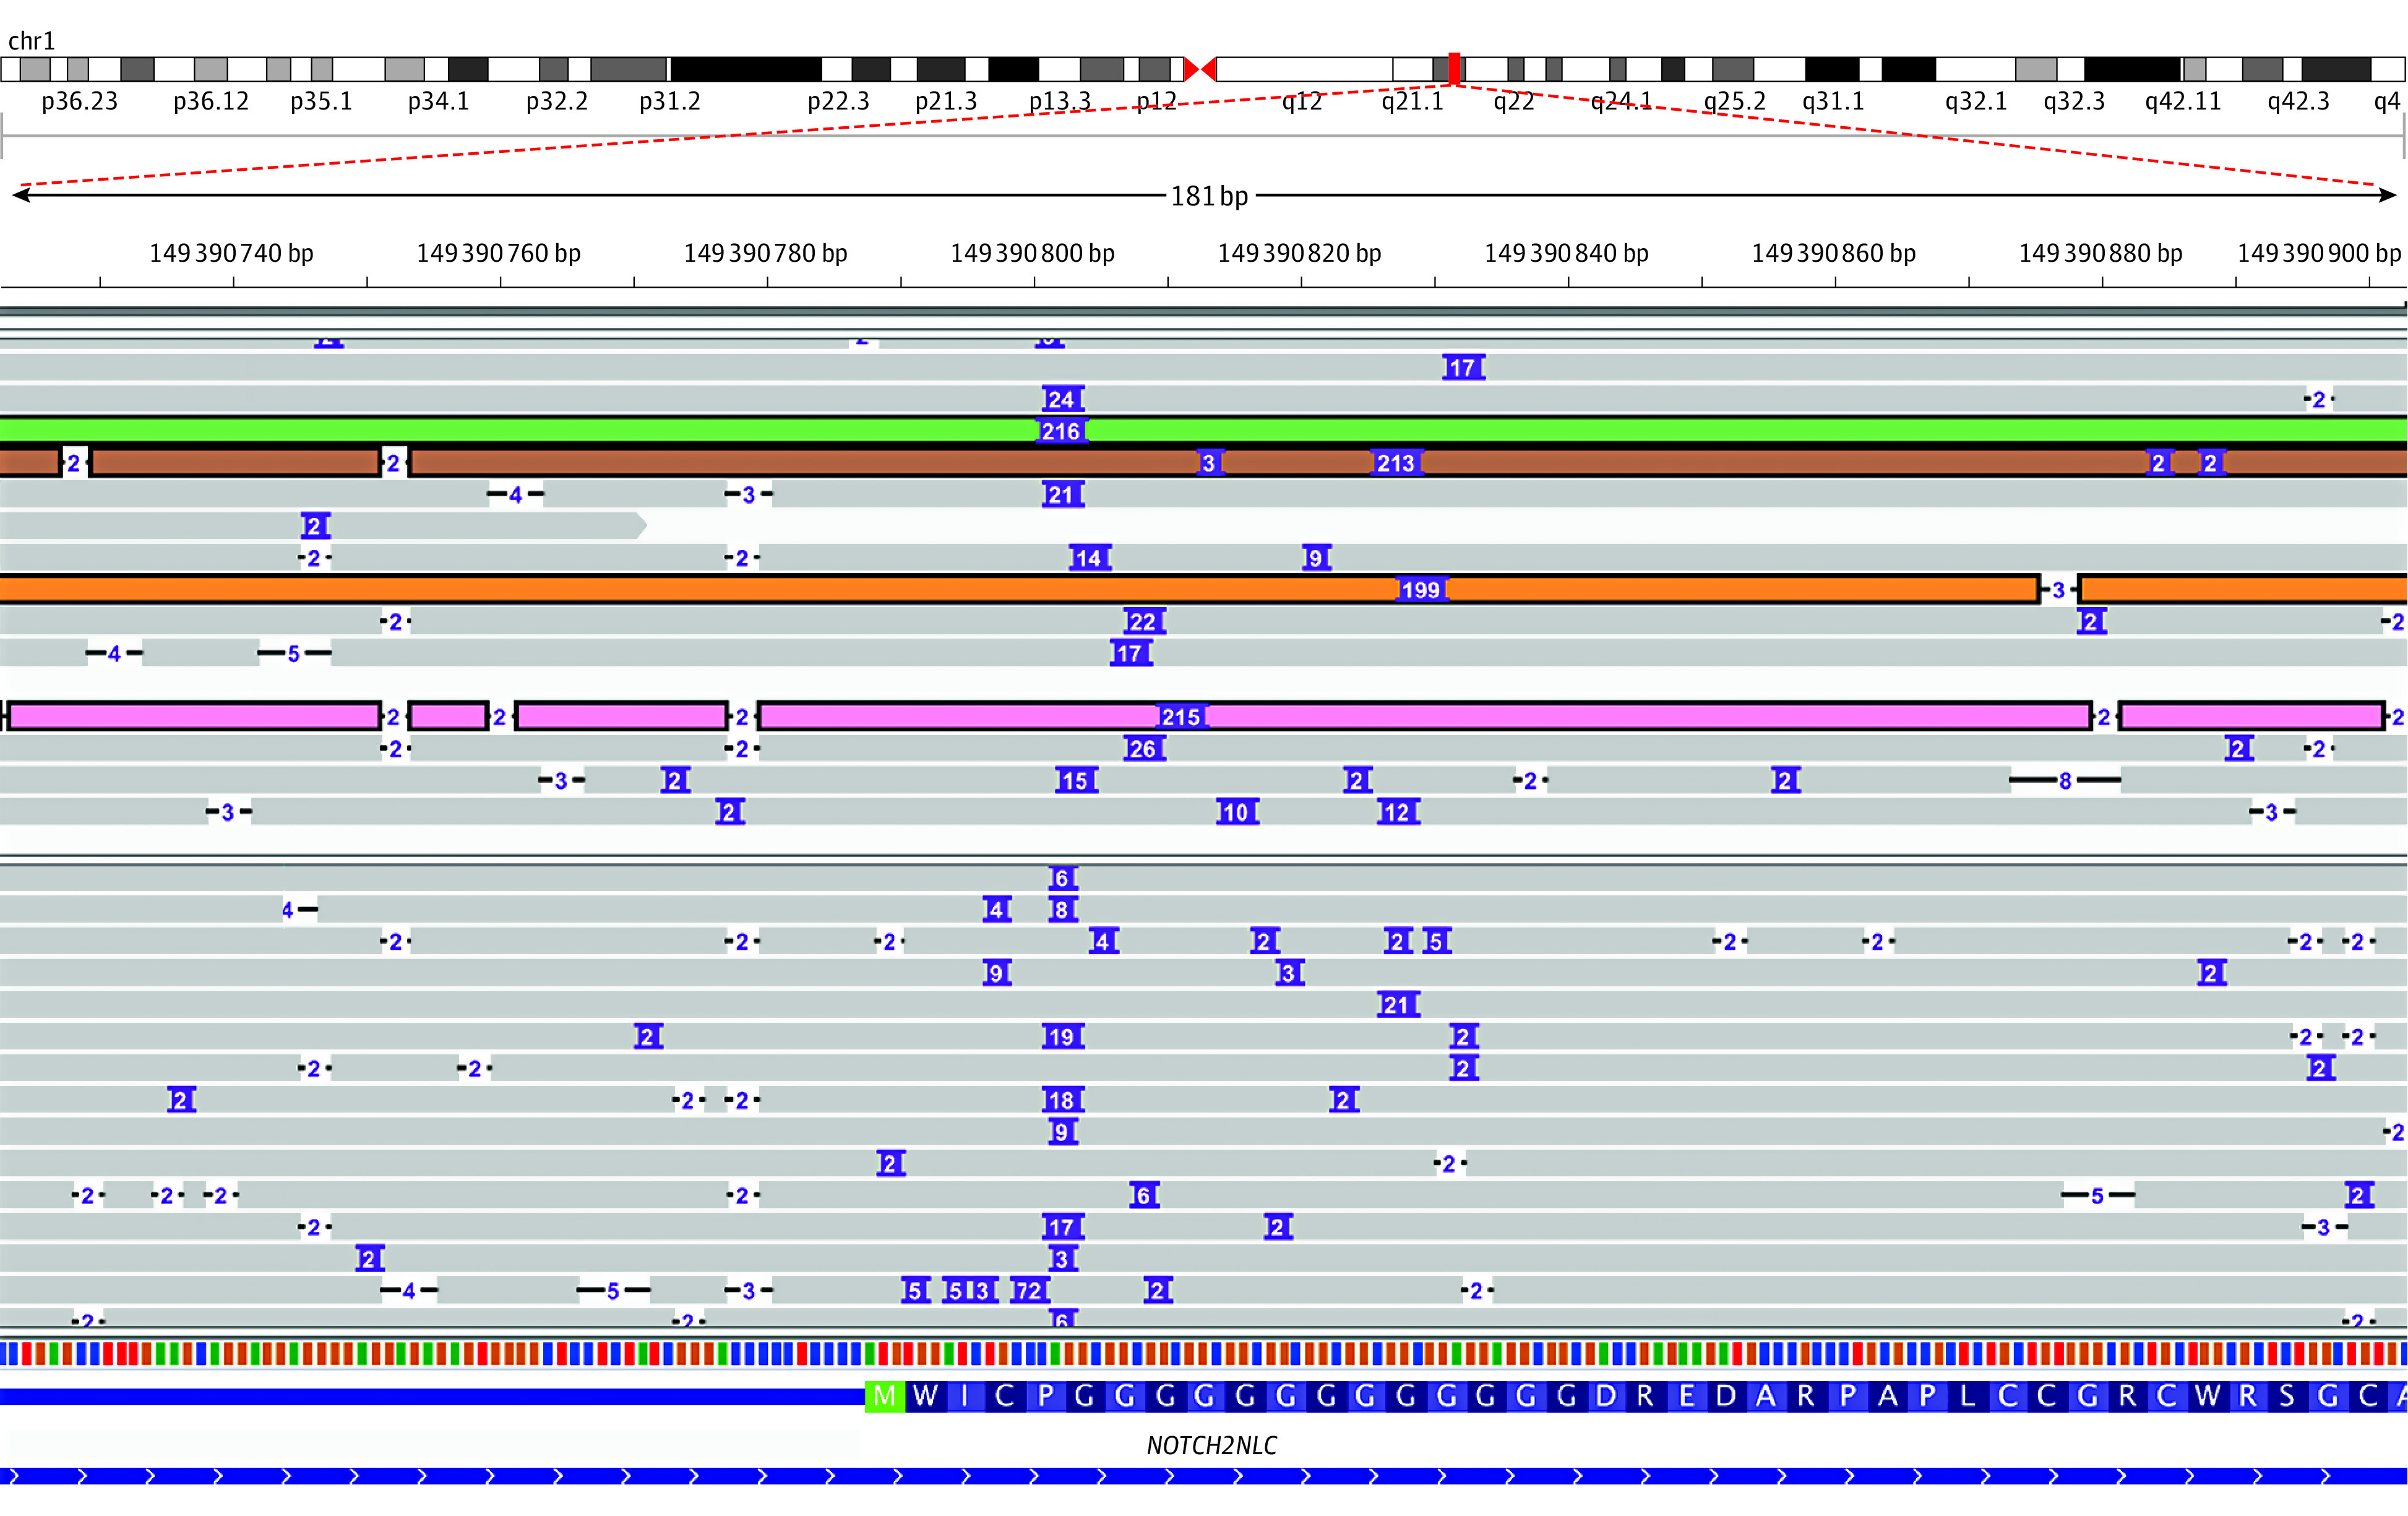Viewport: 2408px width, 1516px height.
Task: Click the p35.1 cytoband label
Action: click(321, 101)
